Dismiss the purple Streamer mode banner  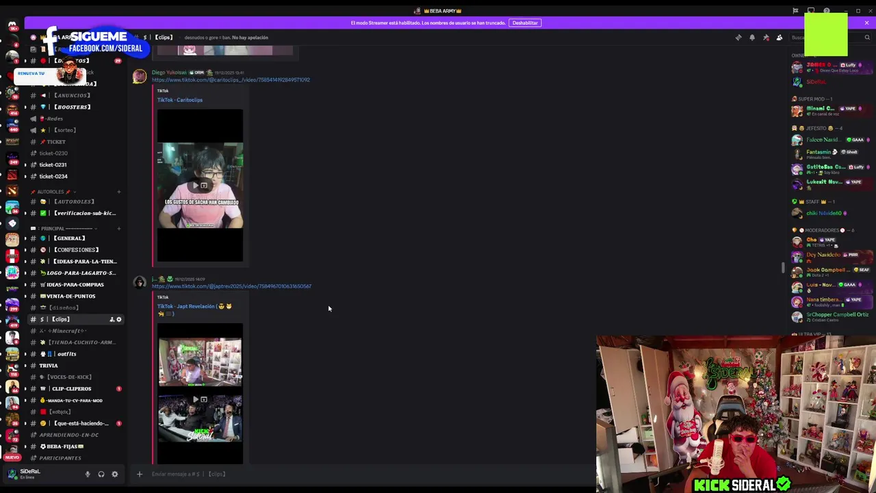point(866,23)
